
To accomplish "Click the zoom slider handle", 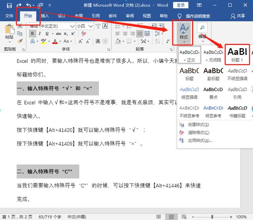I will click(x=212, y=217).
